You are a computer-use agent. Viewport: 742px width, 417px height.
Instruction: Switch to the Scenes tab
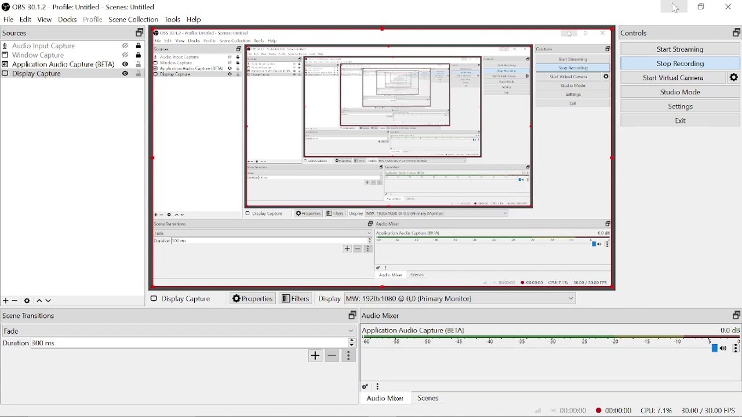click(428, 398)
